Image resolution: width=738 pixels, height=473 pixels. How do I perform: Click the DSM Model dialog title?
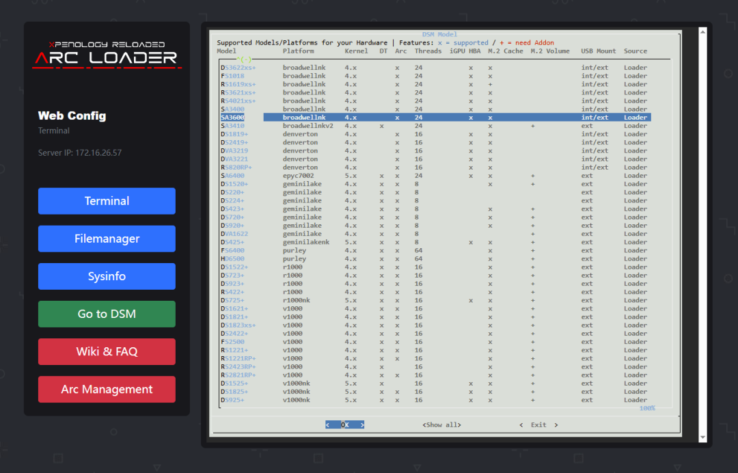point(439,34)
